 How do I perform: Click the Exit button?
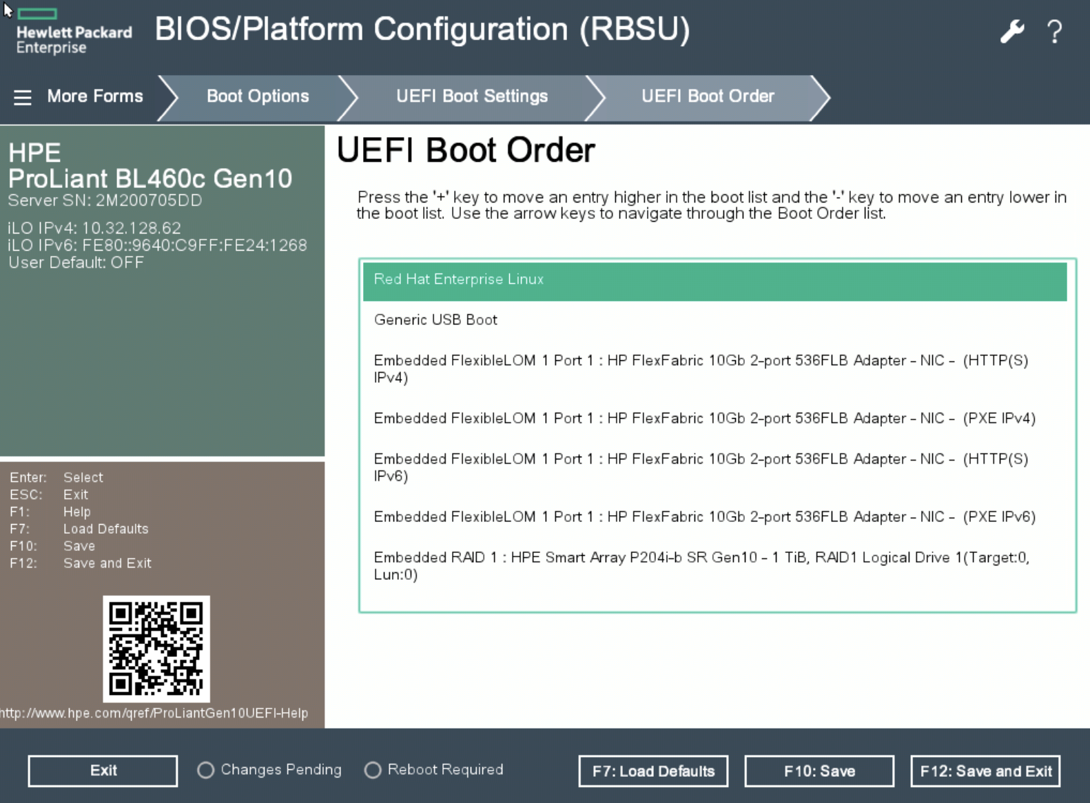(103, 771)
